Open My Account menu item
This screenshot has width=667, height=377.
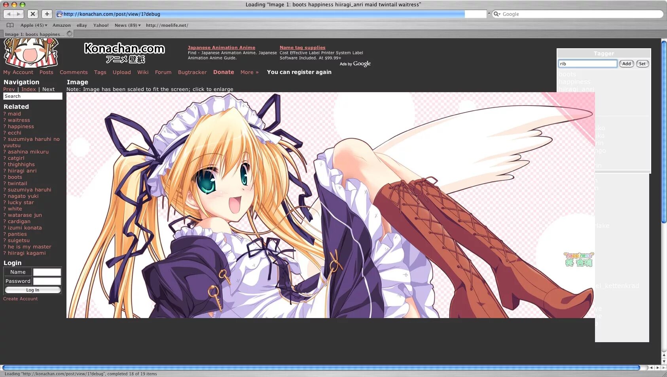(x=18, y=72)
